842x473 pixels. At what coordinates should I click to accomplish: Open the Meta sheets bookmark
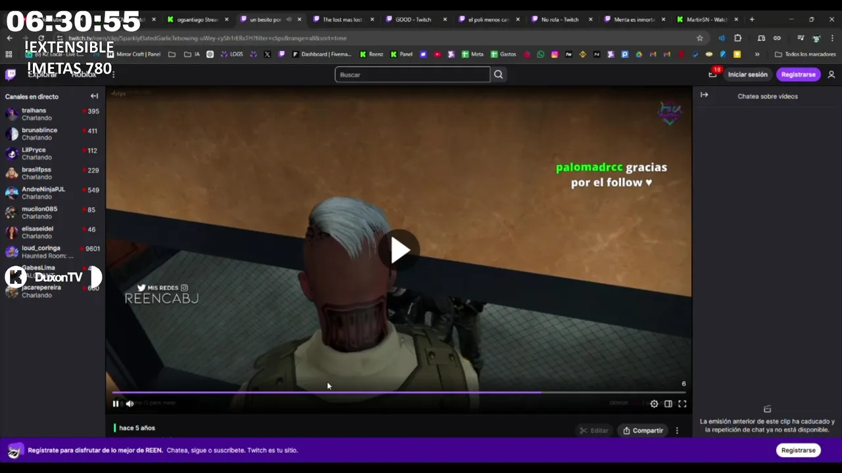click(x=473, y=55)
